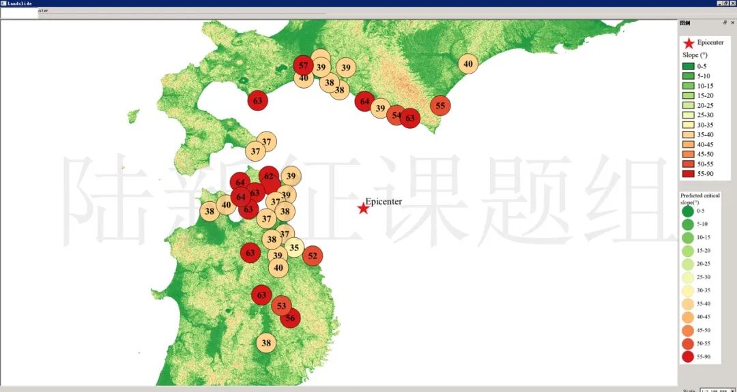Click the Epicenter text label on the map

point(384,201)
